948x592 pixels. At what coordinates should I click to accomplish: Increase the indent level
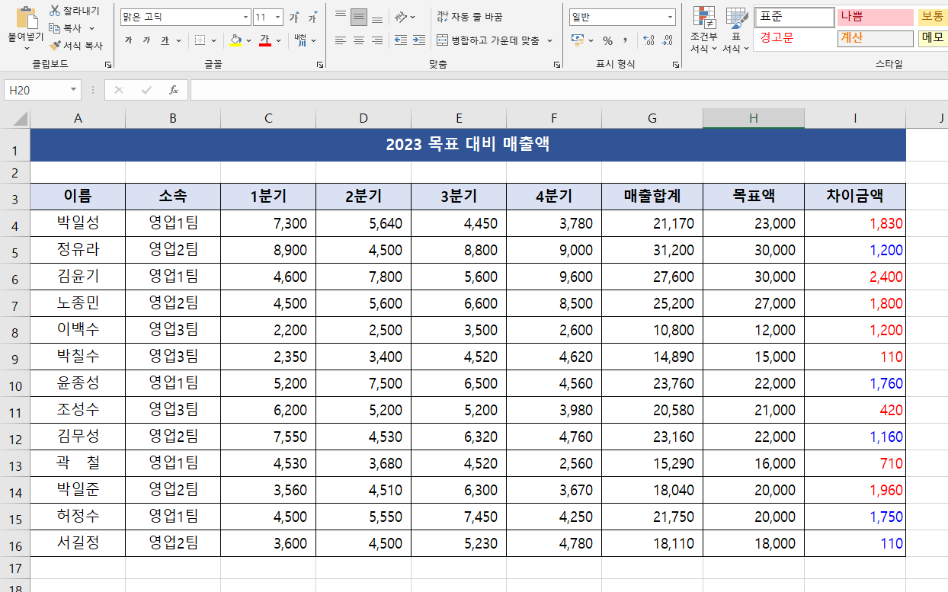420,40
